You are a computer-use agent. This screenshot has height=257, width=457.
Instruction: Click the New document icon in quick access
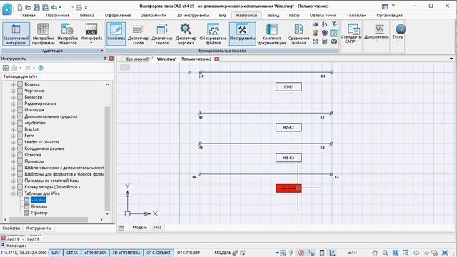[x=20, y=7]
